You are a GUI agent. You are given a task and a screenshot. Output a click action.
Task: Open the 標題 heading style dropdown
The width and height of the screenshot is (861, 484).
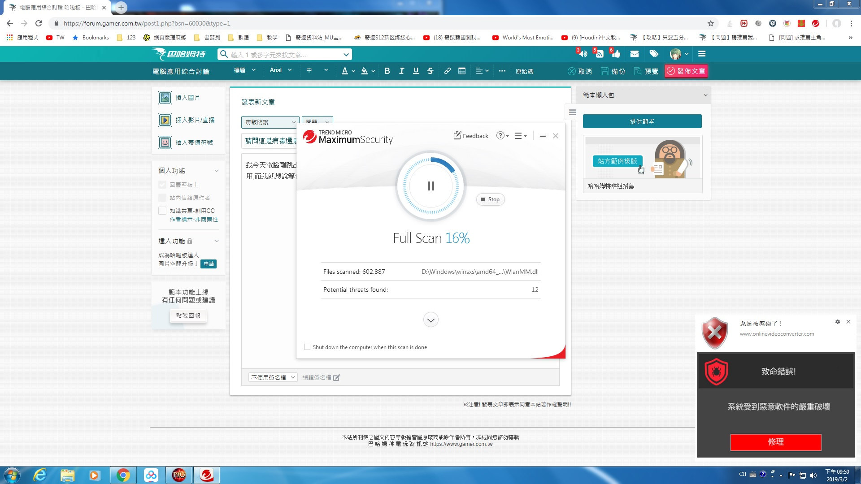tap(244, 70)
